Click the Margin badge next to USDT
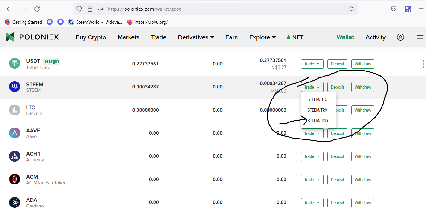 click(x=52, y=61)
